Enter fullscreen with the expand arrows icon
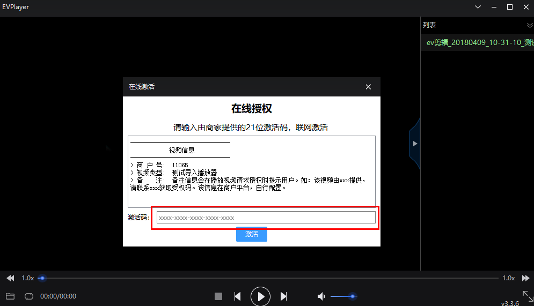Screen dimensions: 534x306 (x=527, y=295)
